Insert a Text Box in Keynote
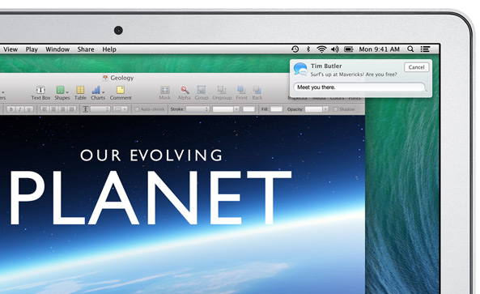This screenshot has height=294, width=480. point(40,93)
